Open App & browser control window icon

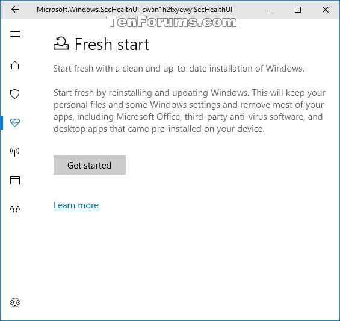(15, 180)
